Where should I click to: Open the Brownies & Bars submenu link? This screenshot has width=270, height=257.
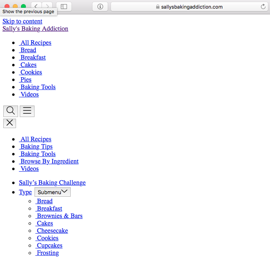(59, 216)
